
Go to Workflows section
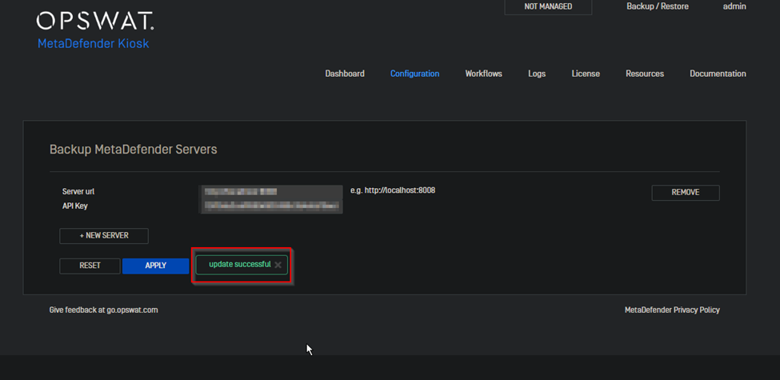tap(483, 74)
